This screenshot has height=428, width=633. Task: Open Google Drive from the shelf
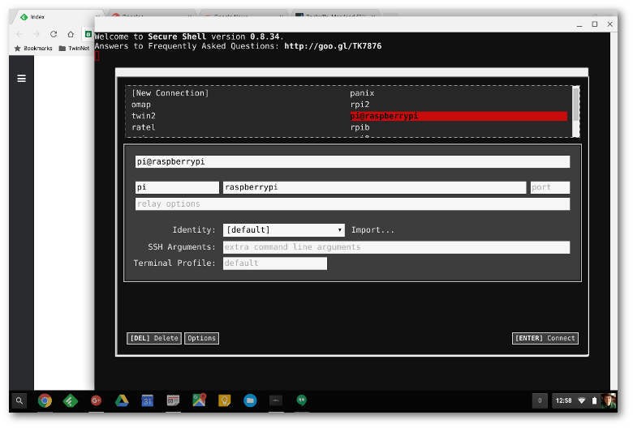coord(122,400)
